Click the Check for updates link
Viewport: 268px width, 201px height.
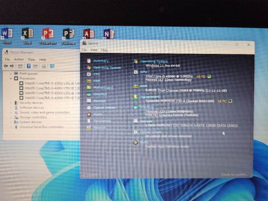235,175
